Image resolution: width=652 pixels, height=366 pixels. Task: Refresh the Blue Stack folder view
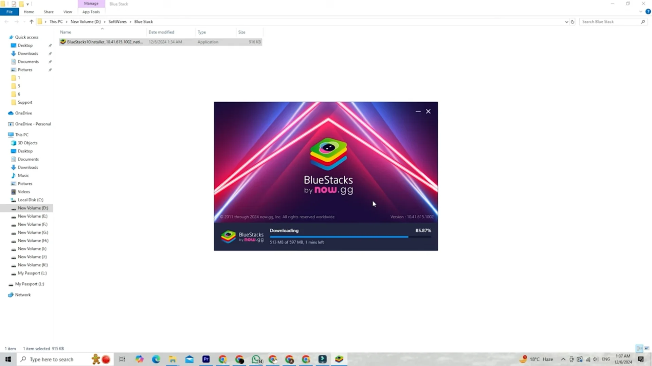point(573,22)
